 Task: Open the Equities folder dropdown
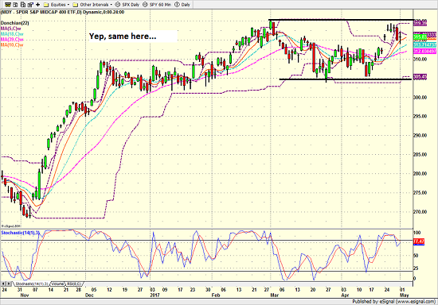tap(57, 5)
